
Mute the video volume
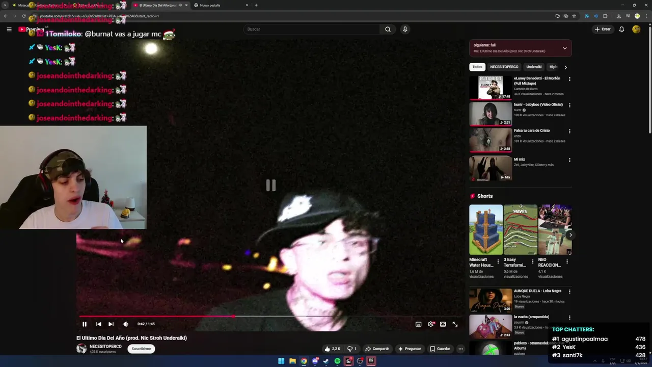tap(126, 324)
